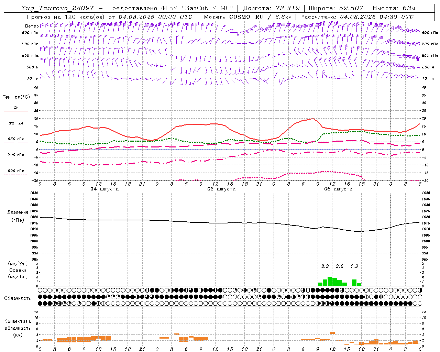Click the Осадки panel label
Image resolution: width=440 pixels, height=352 pixels.
[18, 270]
